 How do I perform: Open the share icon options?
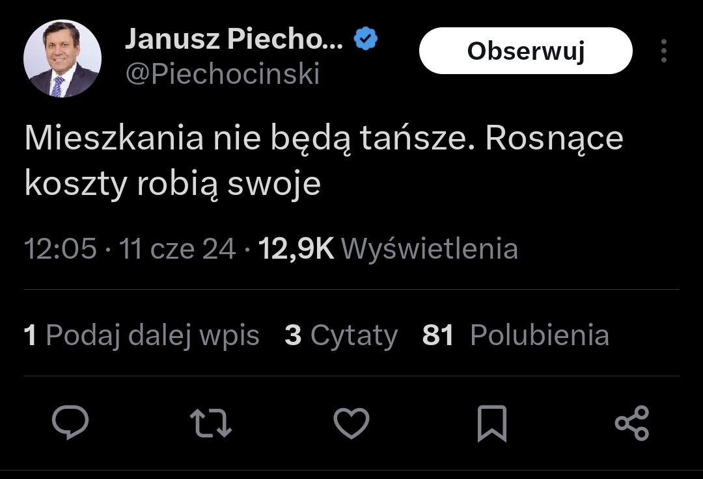coord(632,422)
